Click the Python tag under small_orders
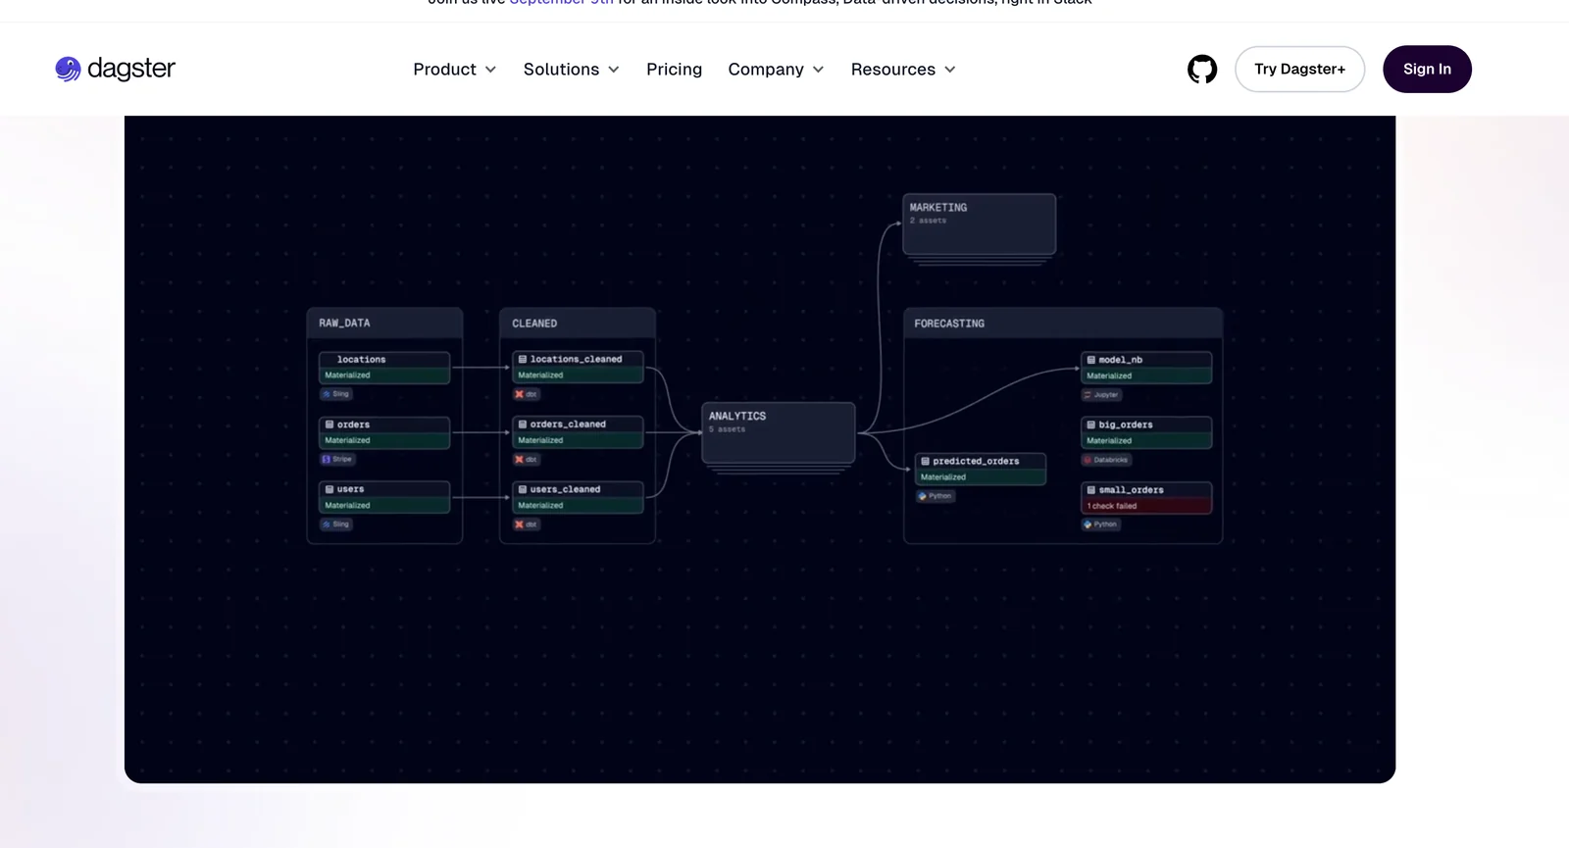Screen dimensions: 1569x848 coord(1101,524)
